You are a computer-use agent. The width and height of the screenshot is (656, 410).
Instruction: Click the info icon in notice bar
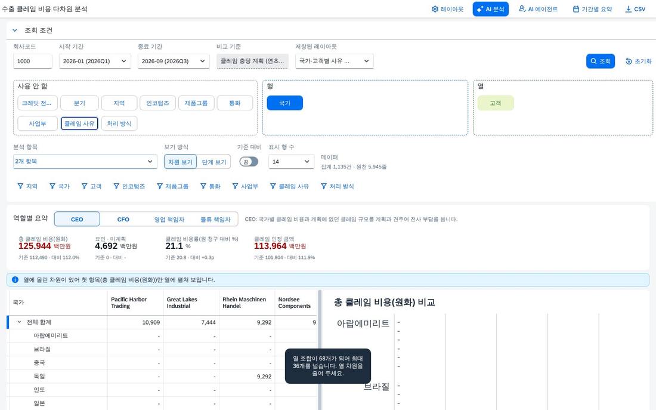15,280
